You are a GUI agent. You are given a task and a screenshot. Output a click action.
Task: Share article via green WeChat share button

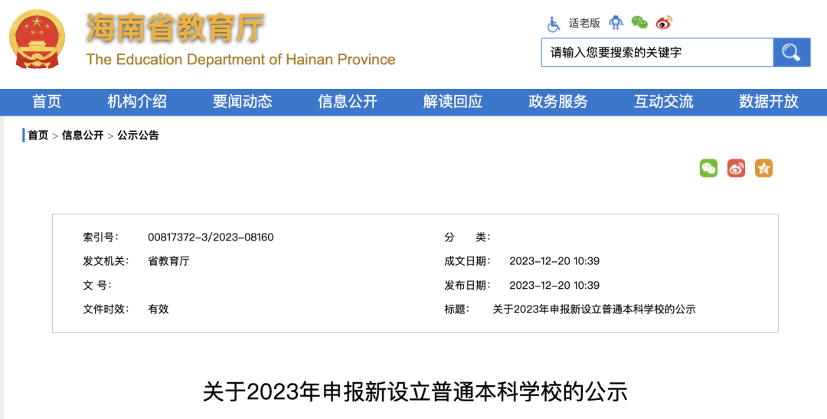click(708, 169)
